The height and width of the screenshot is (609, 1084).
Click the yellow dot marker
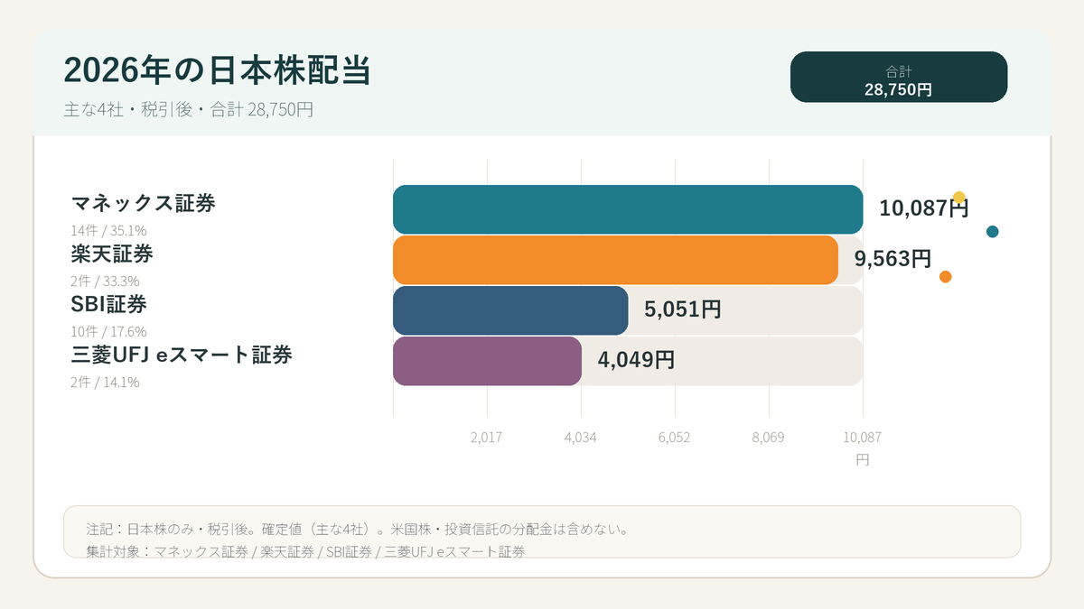[959, 198]
